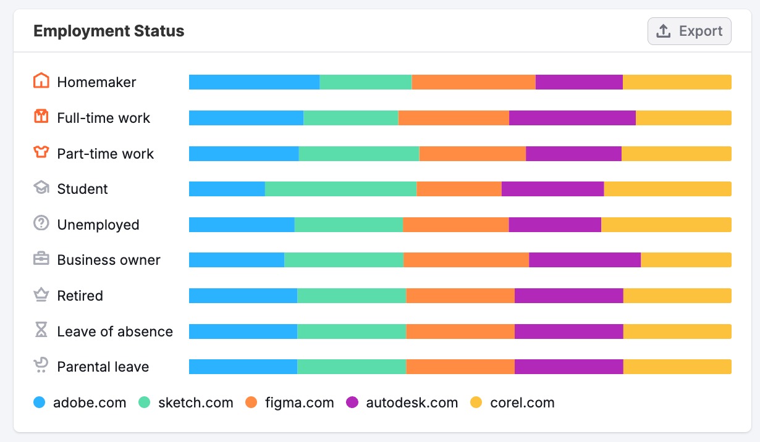Click the Parental leave stroller icon
Viewport: 760px width, 442px height.
(41, 366)
